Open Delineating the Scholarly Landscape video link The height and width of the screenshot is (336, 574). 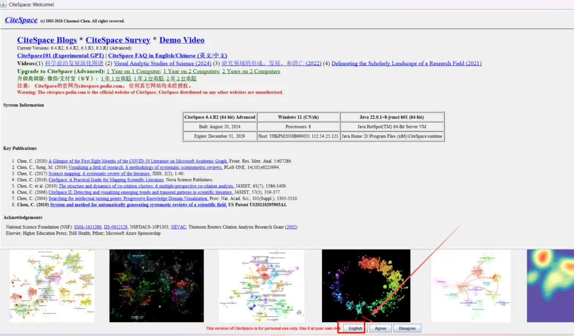pos(407,63)
